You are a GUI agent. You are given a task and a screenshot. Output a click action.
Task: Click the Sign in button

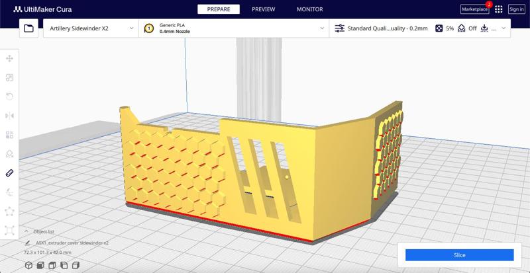(x=517, y=9)
